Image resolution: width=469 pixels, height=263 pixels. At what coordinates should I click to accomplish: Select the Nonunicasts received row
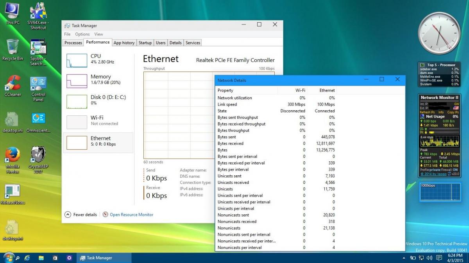point(276,222)
